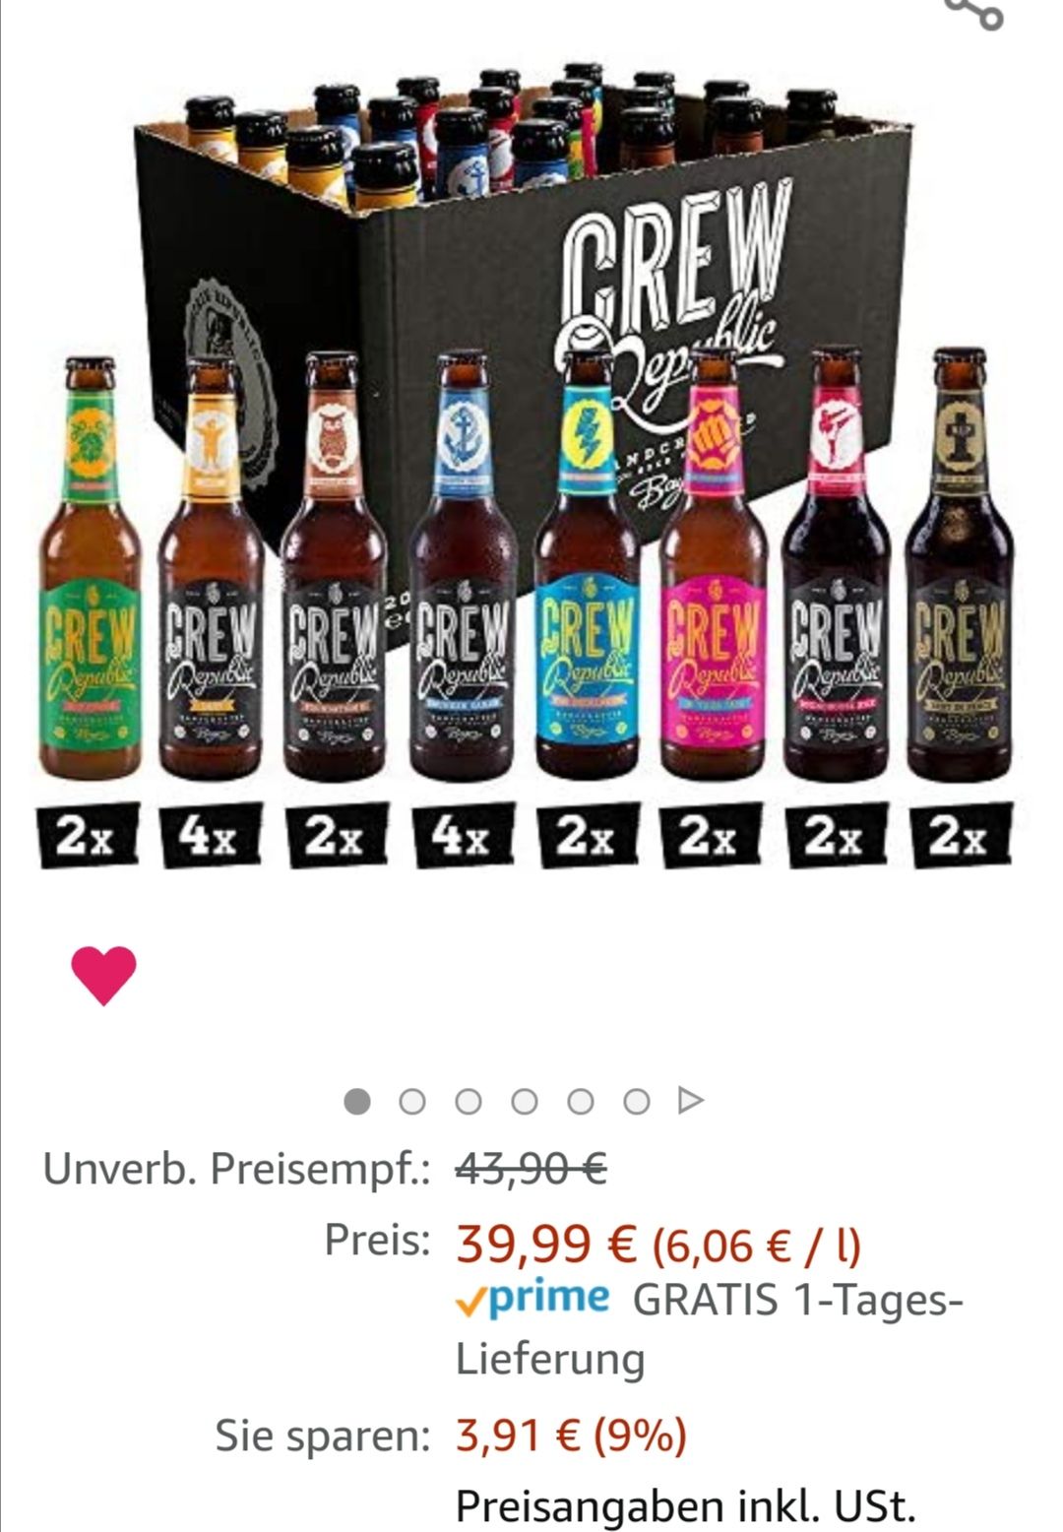
Task: Click the struck-through 43,90 € list price
Action: pyautogui.click(x=531, y=1170)
